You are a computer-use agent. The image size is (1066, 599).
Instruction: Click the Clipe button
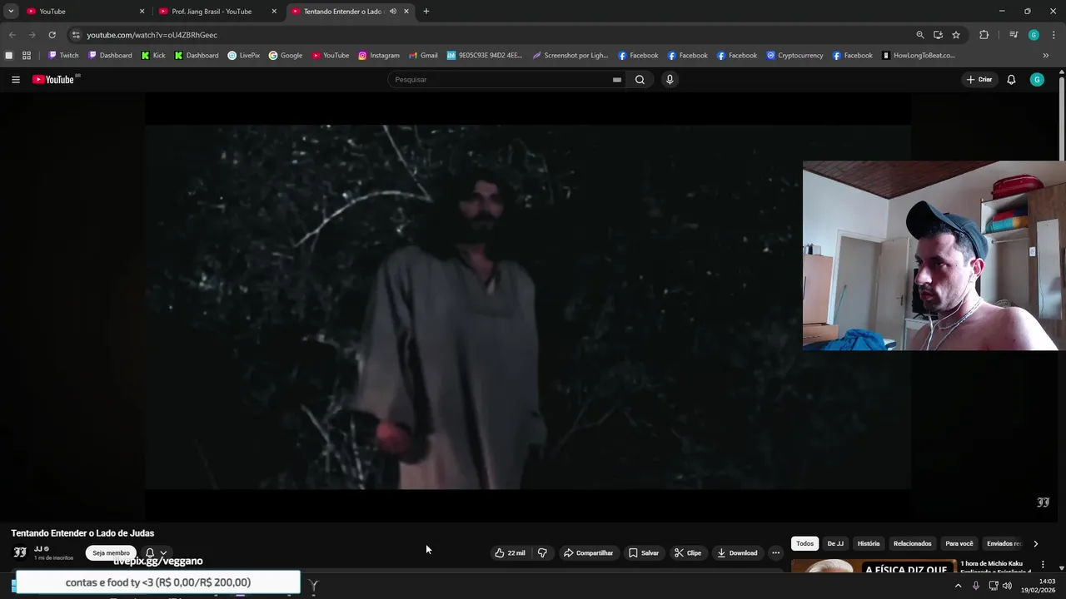click(688, 553)
